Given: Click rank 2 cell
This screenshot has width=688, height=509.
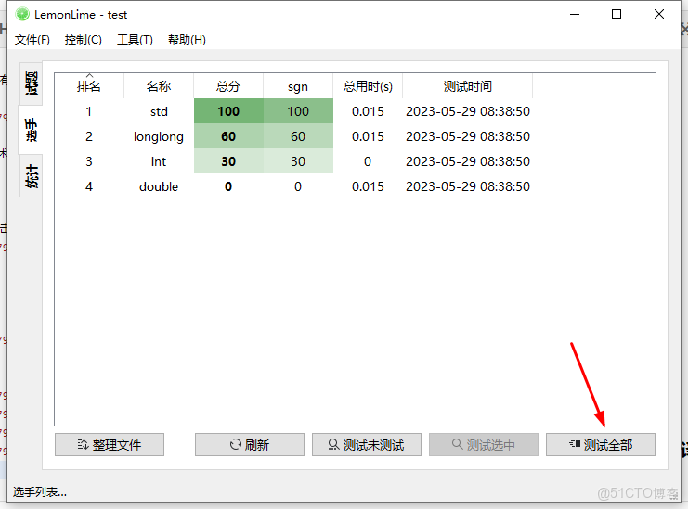Looking at the screenshot, I should 89,136.
